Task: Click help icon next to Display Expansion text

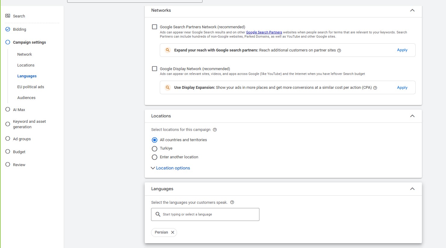Action: tap(375, 88)
